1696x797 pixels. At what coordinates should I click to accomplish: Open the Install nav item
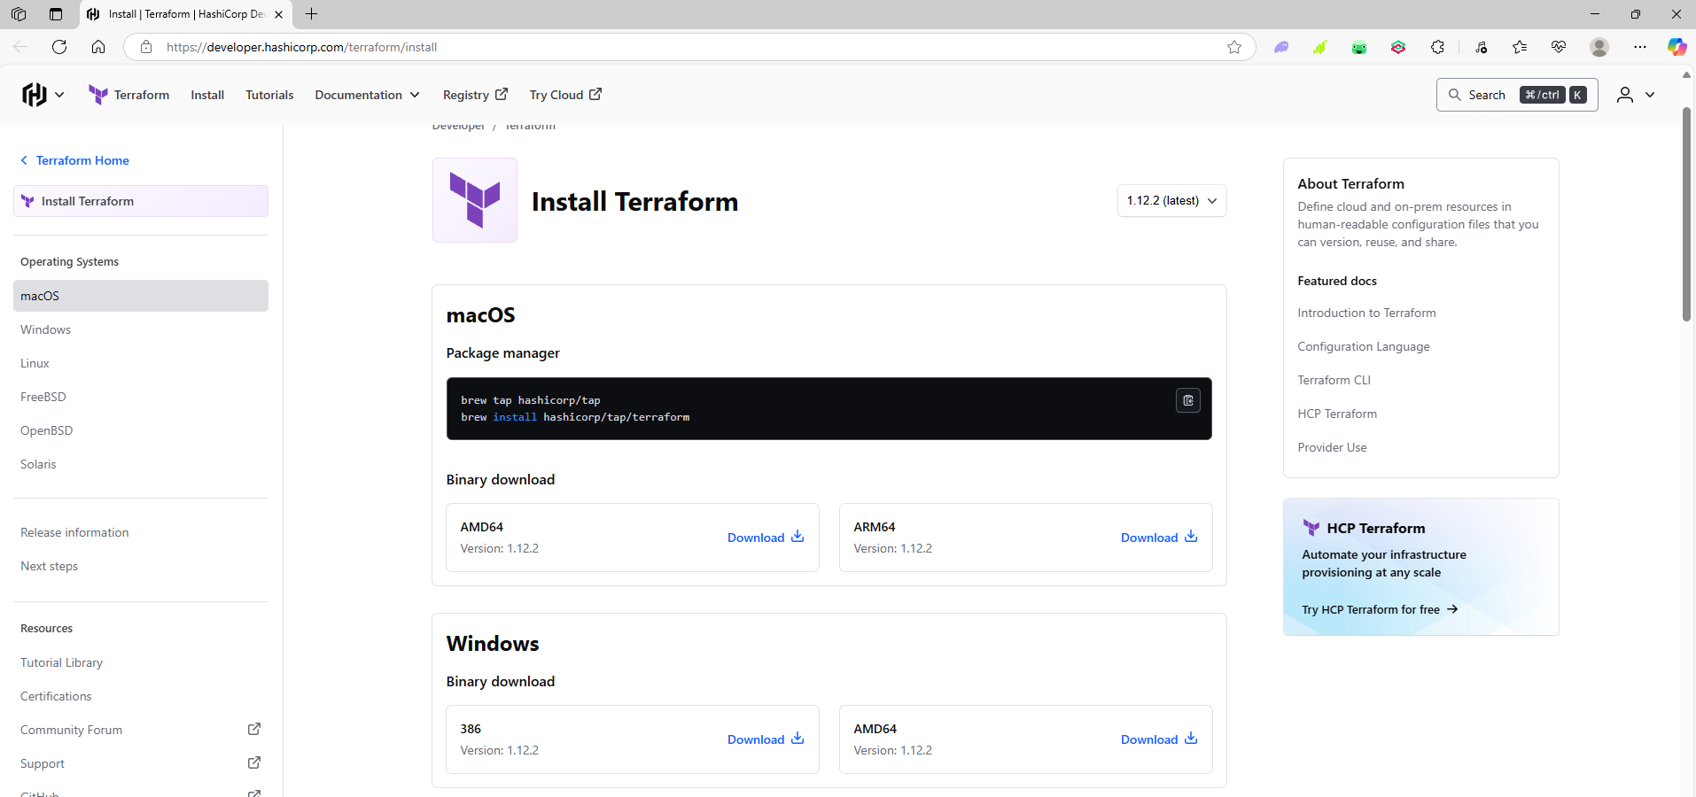pos(207,95)
